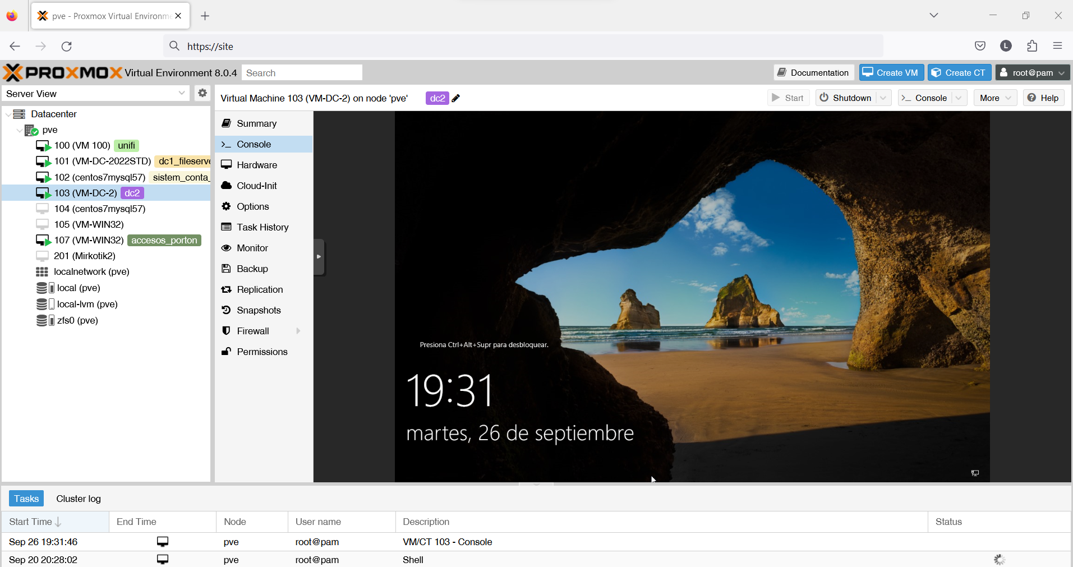Screen dimensions: 1073x567
Task: Open the Hardware section
Action: pos(264,165)
